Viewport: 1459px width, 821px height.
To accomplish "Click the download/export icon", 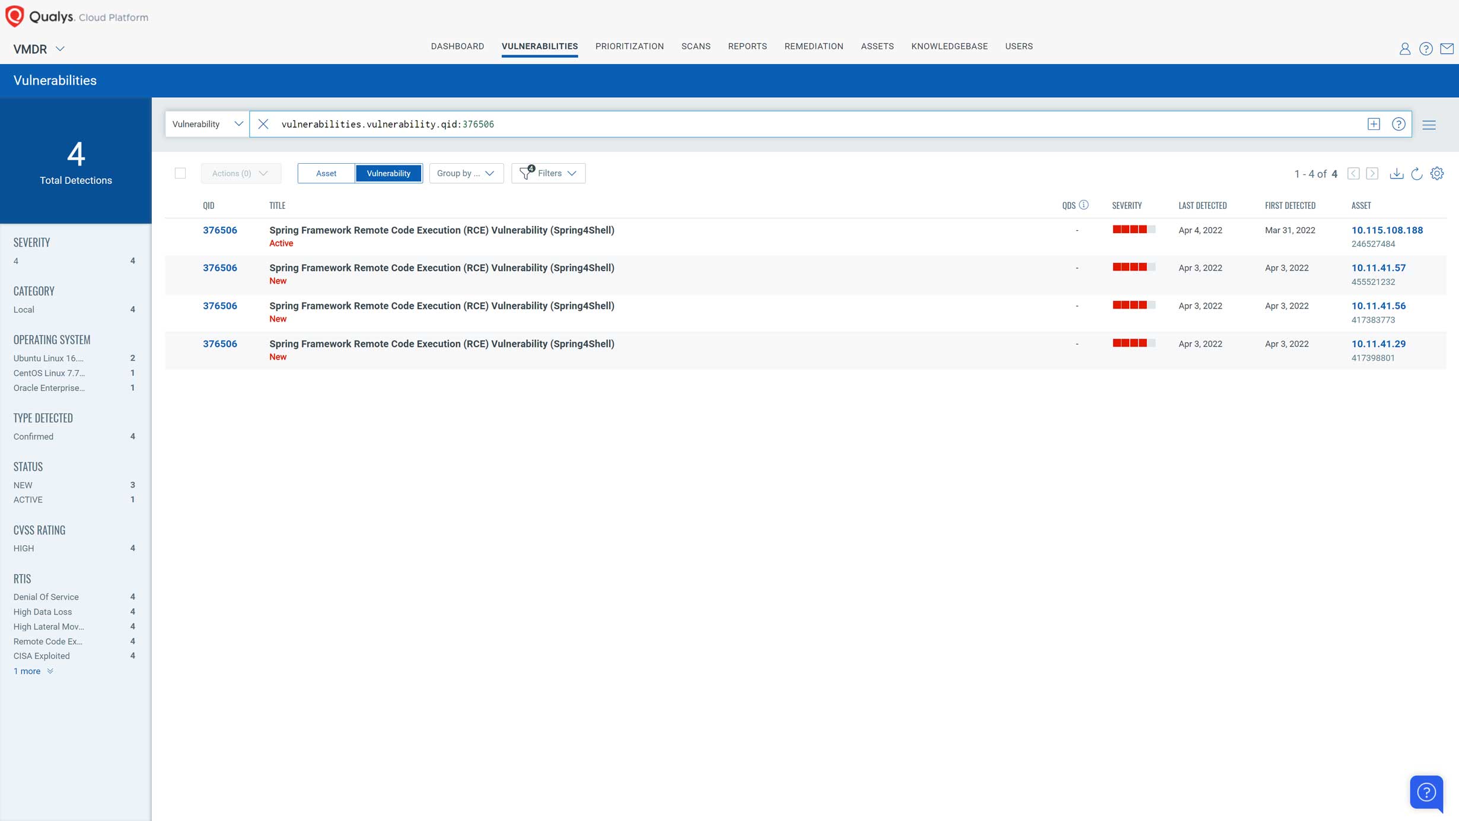I will (1396, 173).
